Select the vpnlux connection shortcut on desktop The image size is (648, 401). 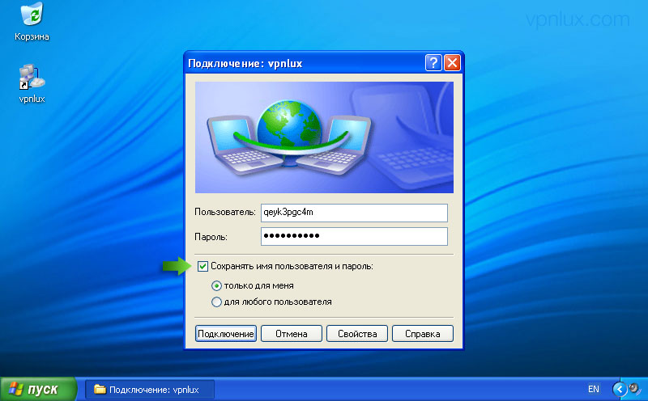point(32,83)
